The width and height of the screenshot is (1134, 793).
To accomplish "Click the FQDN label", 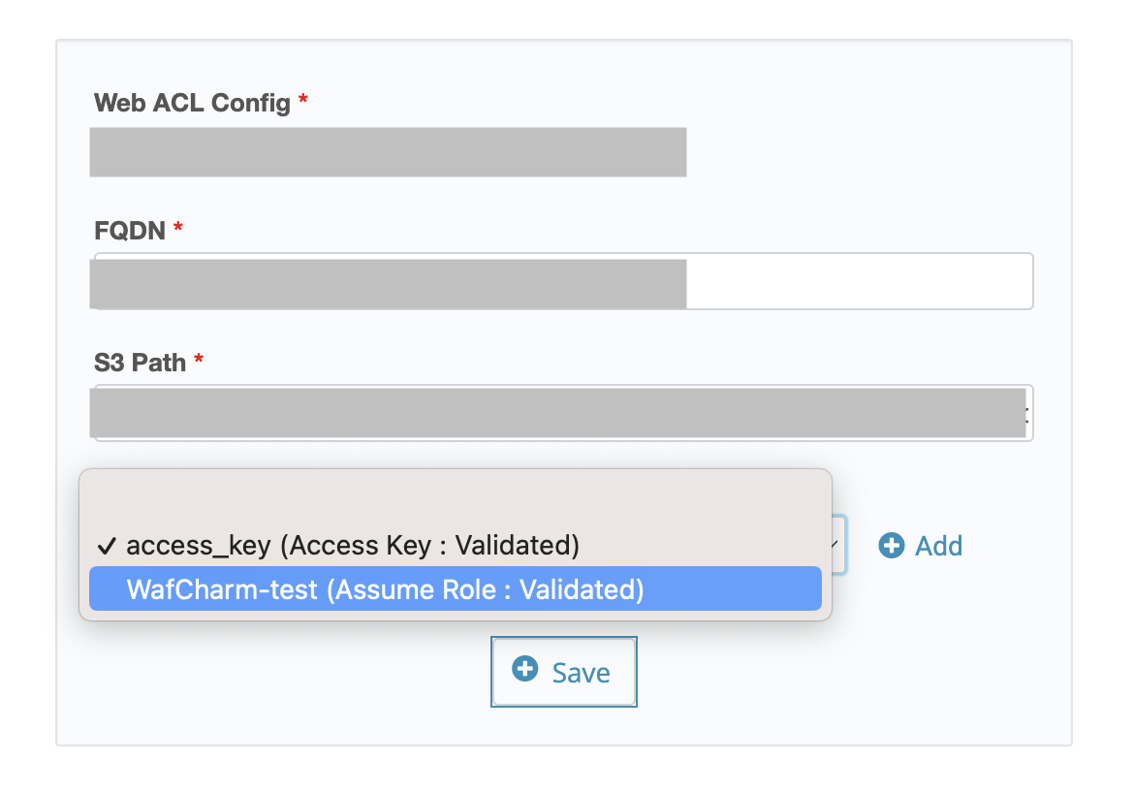I will (130, 231).
